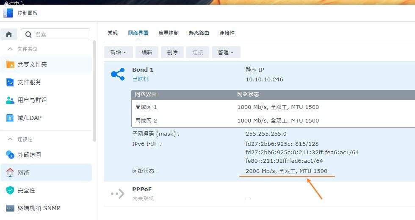This screenshot has height=220, width=415.
Task: Open Domain/LDAP (域/LDAP) icon
Action: 10,118
